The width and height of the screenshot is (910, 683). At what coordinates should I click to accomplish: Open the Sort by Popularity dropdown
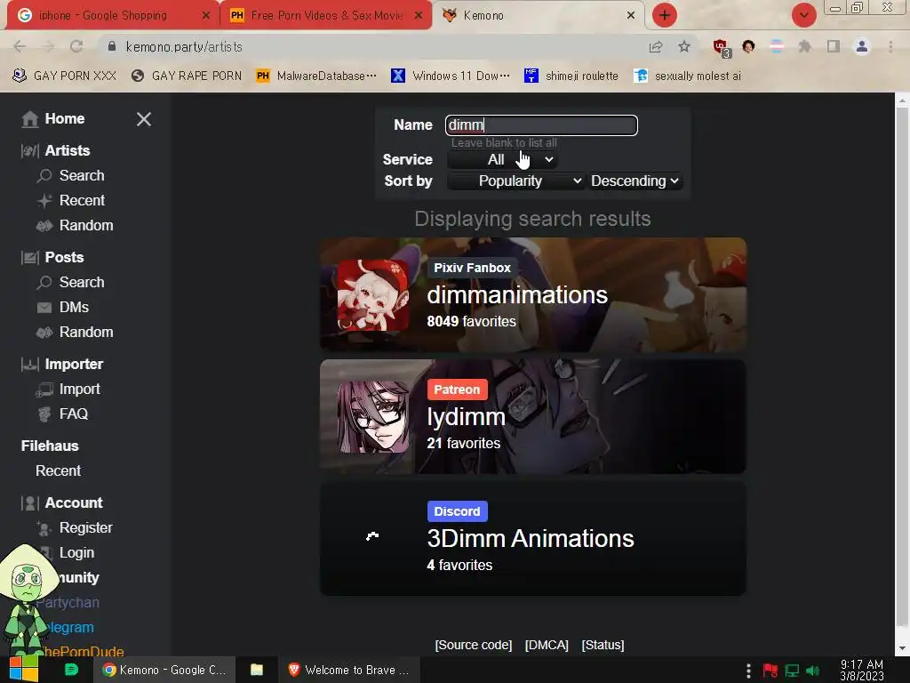point(515,181)
